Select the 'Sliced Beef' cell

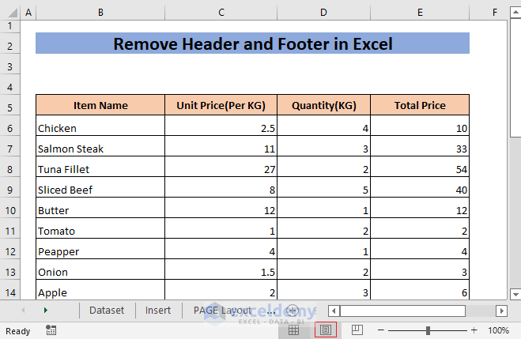(x=100, y=187)
